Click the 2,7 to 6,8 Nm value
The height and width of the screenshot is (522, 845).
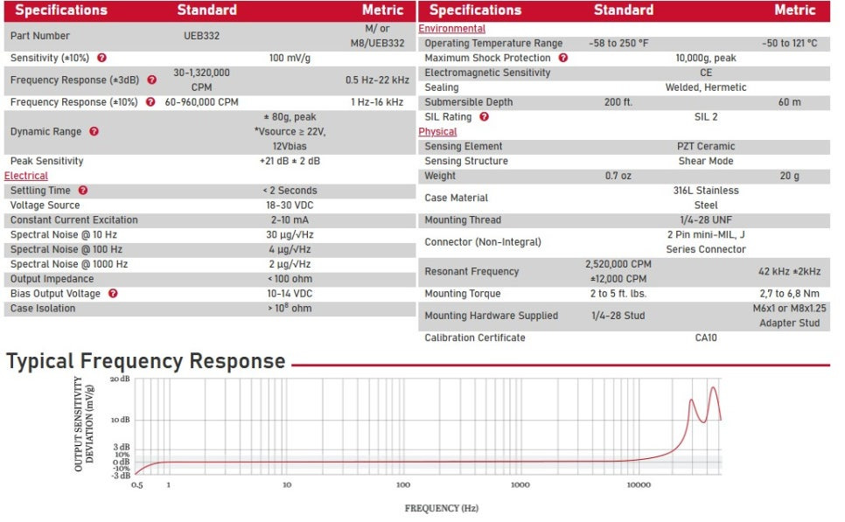(x=790, y=294)
